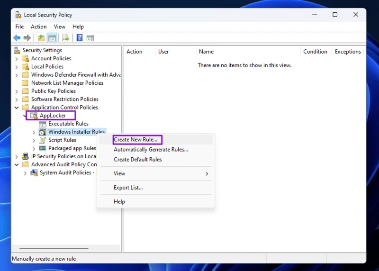Click the Script Rules scroll icon
Viewport: 379px width, 271px height.
[x=43, y=140]
